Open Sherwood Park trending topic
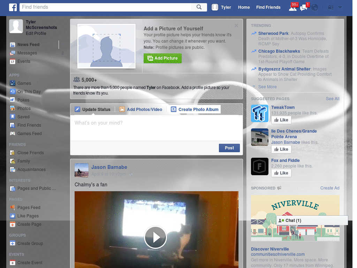The width and height of the screenshot is (357, 268). (273, 33)
